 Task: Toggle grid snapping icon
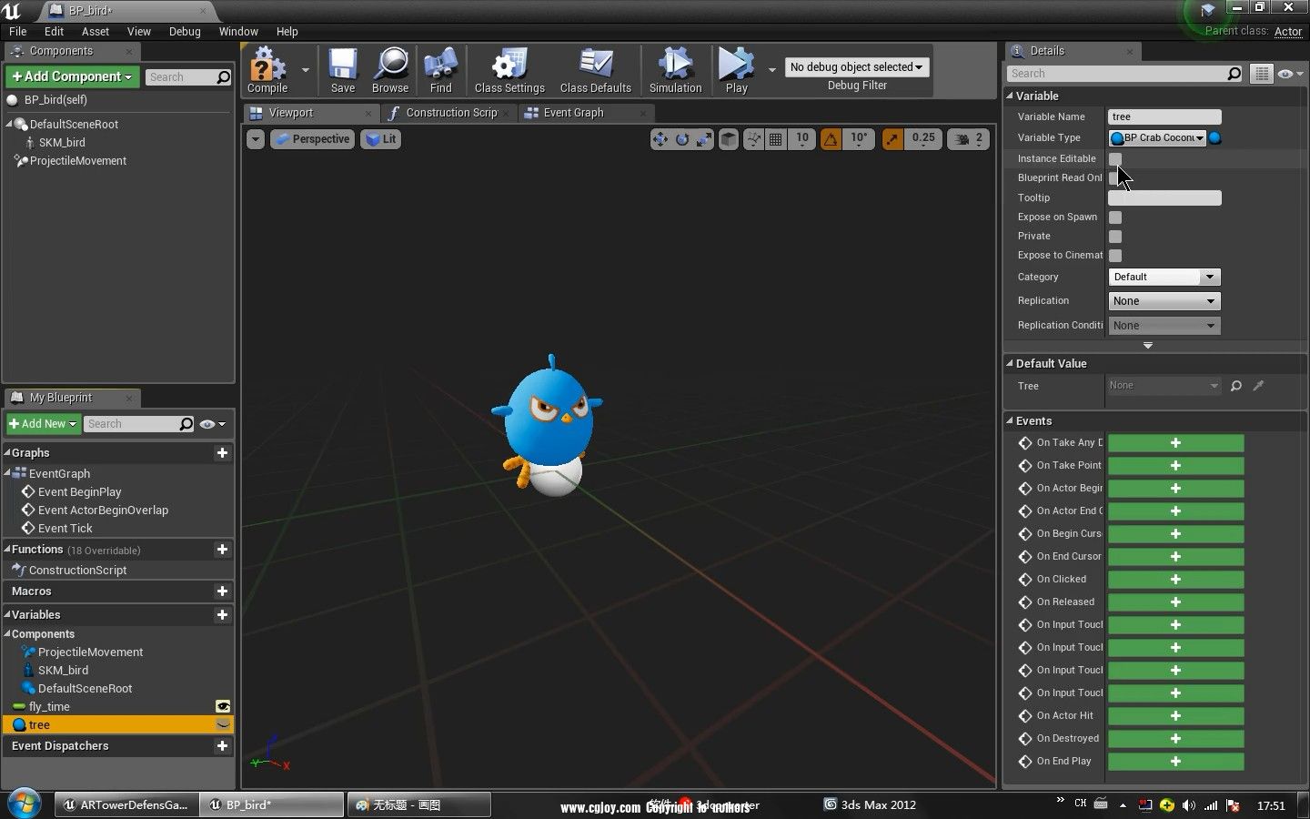[x=776, y=139]
